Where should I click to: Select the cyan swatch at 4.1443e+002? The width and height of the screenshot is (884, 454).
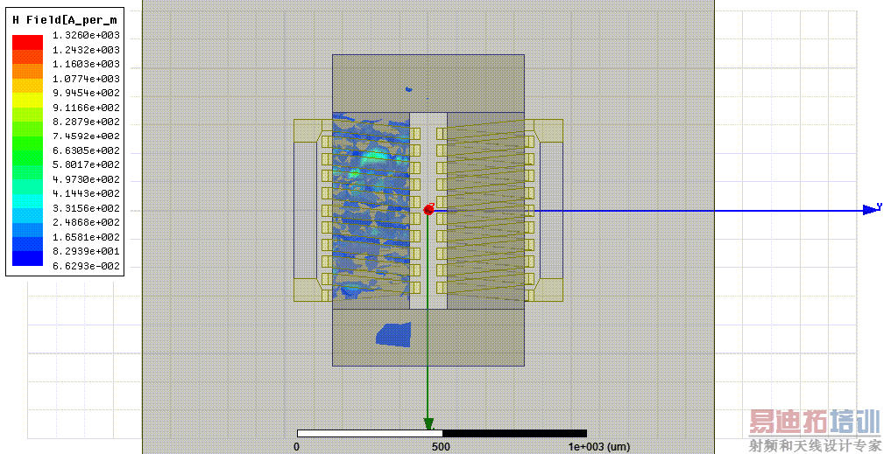[28, 200]
